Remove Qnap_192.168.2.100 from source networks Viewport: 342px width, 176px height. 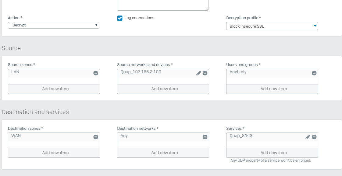point(205,73)
